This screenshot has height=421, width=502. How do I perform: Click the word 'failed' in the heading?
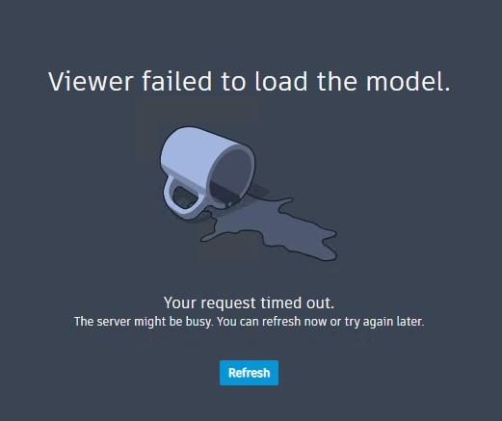177,81
